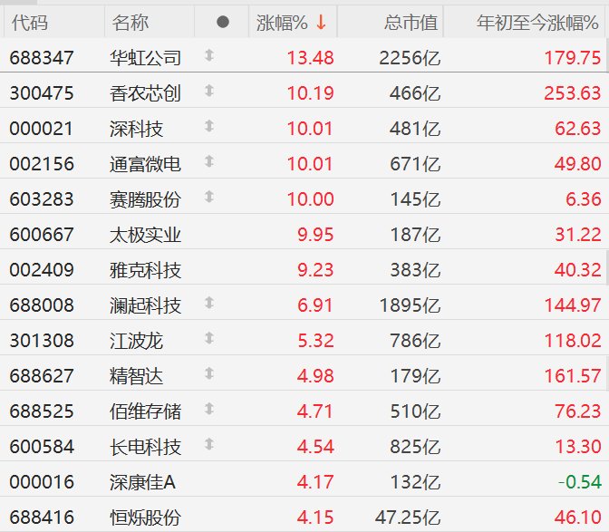Select stock code 688347

[42, 58]
